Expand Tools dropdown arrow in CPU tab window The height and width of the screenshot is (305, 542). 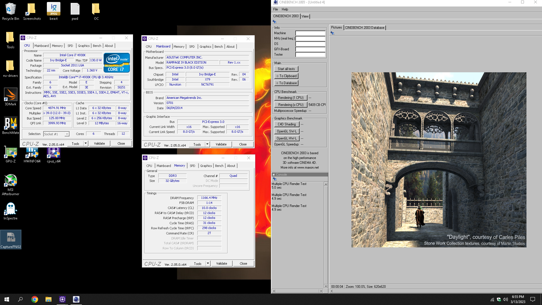[x=86, y=143]
